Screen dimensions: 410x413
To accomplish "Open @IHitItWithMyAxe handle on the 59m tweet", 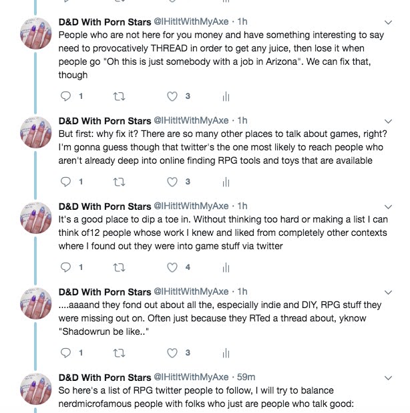I will click(192, 378).
